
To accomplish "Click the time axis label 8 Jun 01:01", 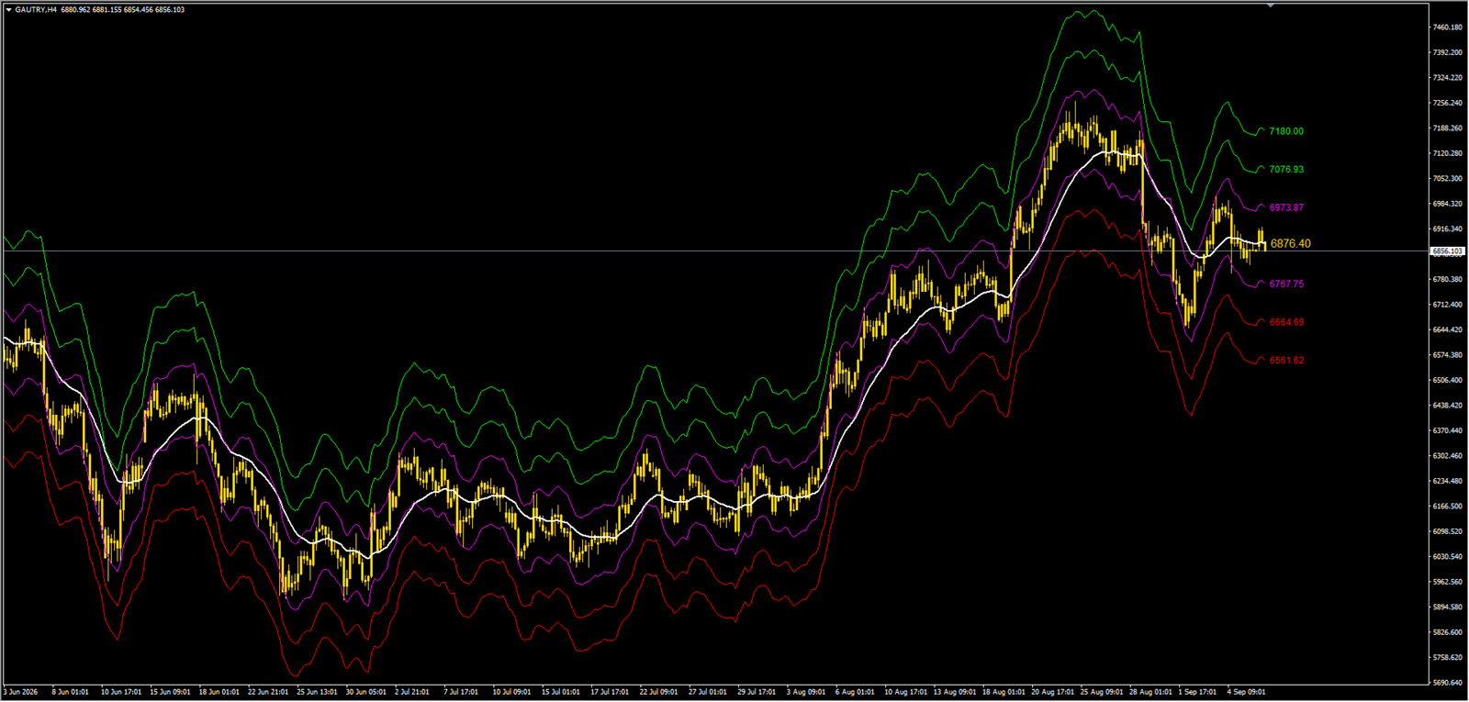I will pos(71,692).
